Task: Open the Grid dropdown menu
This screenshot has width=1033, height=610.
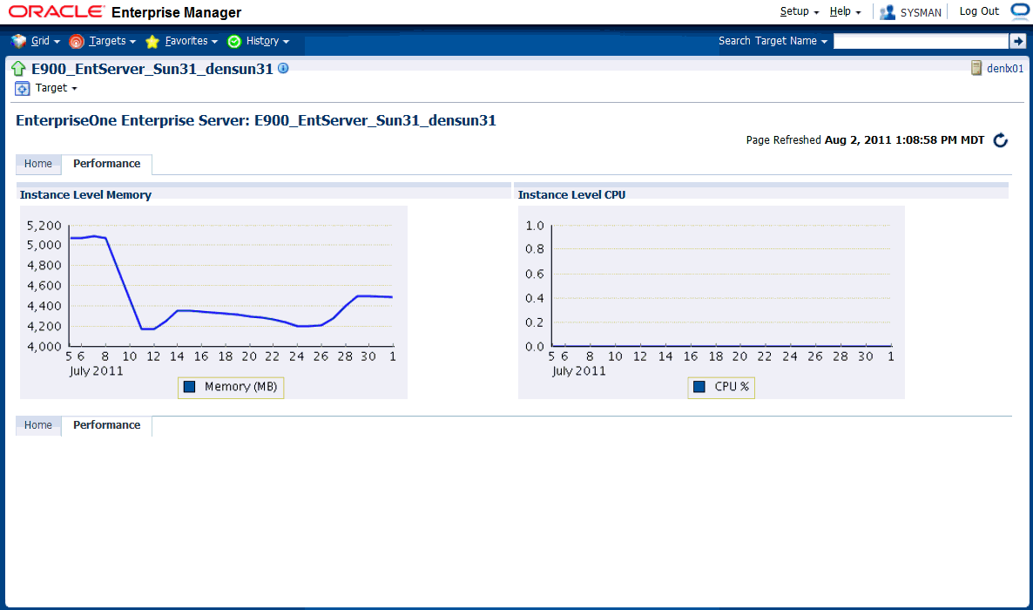Action: (x=45, y=41)
